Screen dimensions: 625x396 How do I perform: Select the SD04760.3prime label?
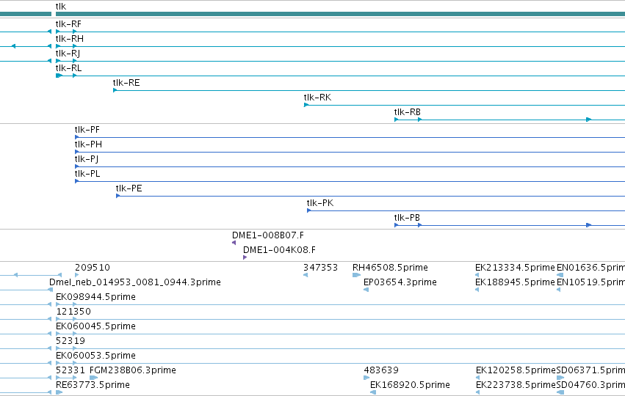590,386
